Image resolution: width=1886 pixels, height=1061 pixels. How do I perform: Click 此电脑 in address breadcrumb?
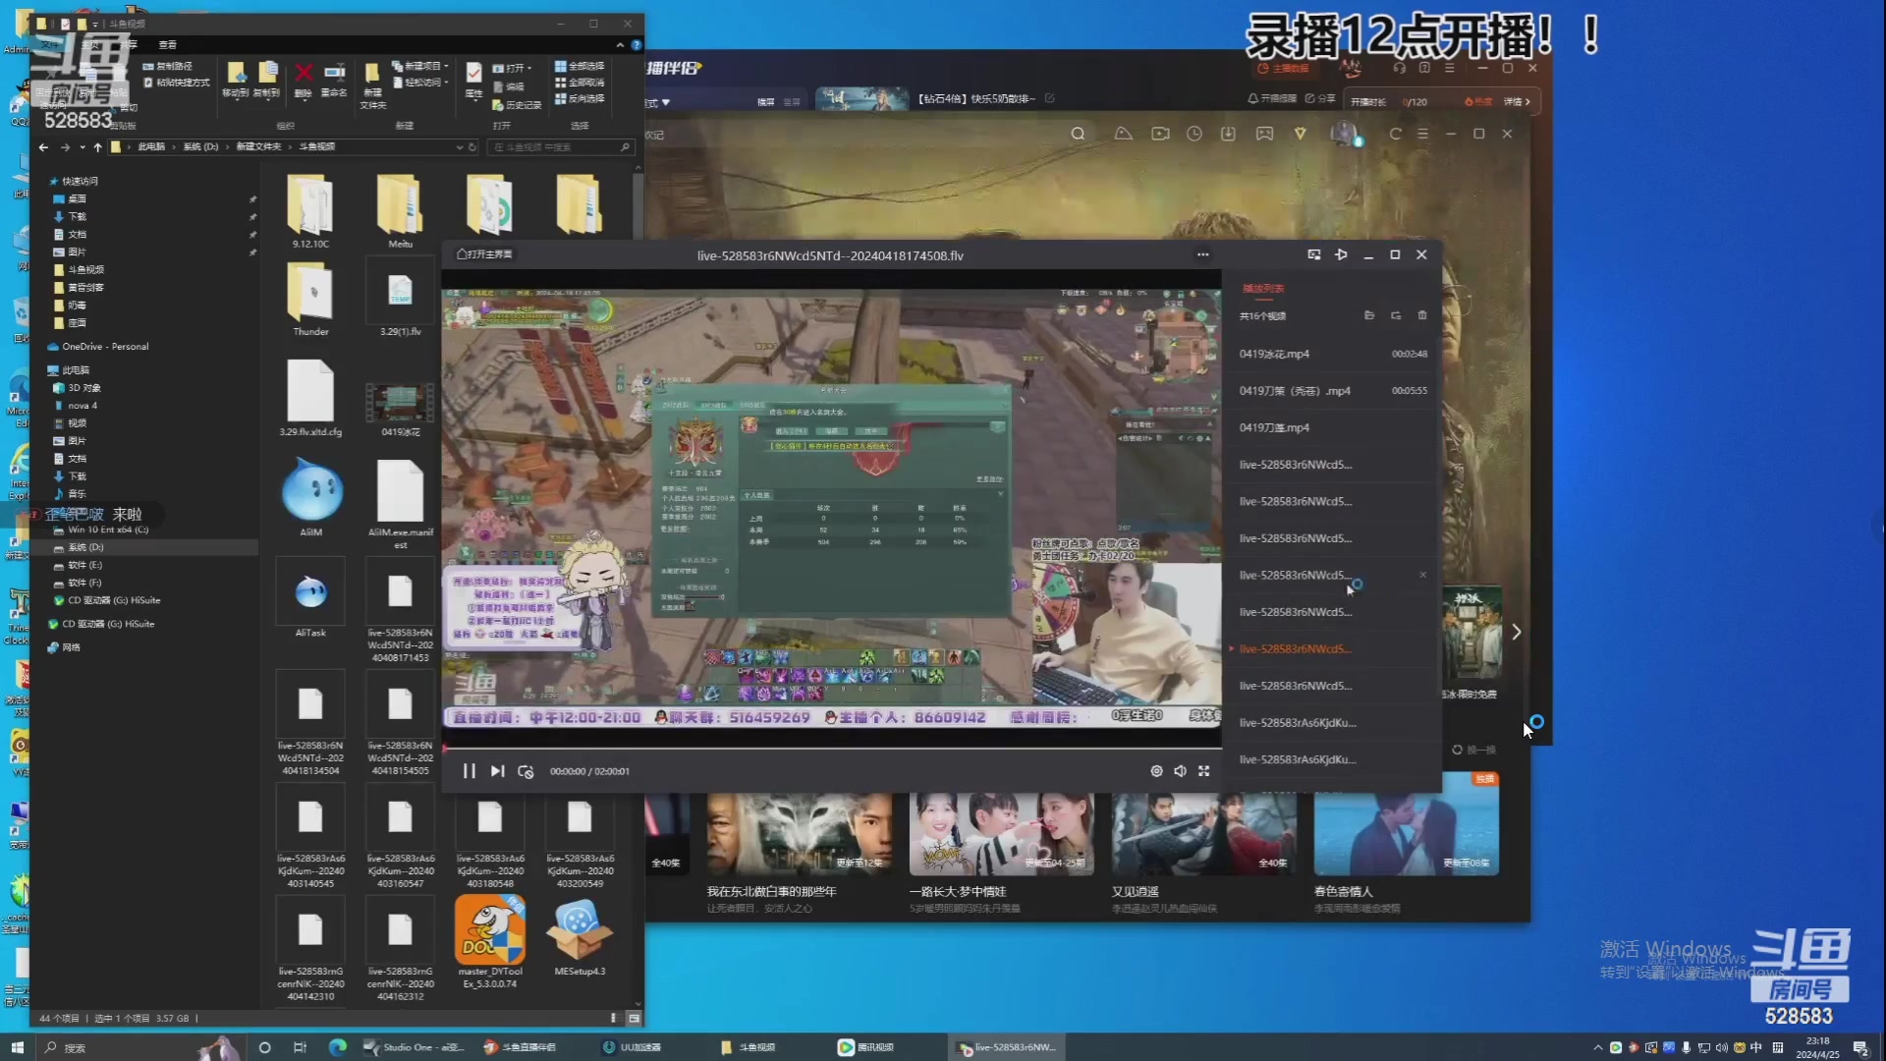tap(151, 147)
